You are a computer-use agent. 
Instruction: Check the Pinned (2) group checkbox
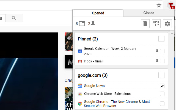161,39
